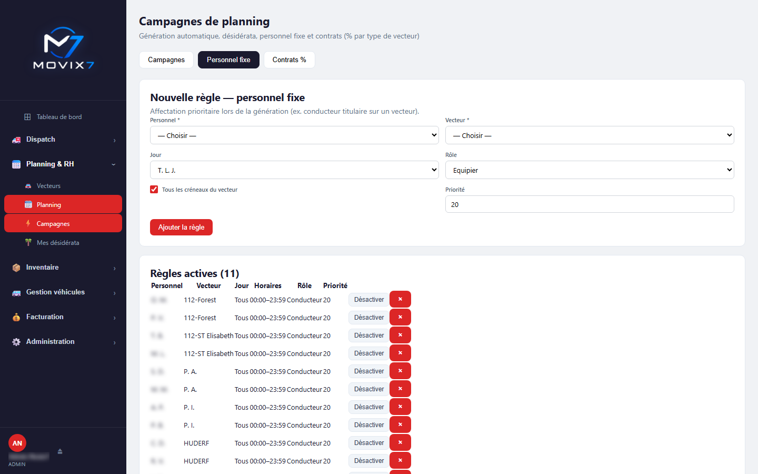Click Désactiver on the first P. I. row
Image resolution: width=758 pixels, height=474 pixels.
369,407
